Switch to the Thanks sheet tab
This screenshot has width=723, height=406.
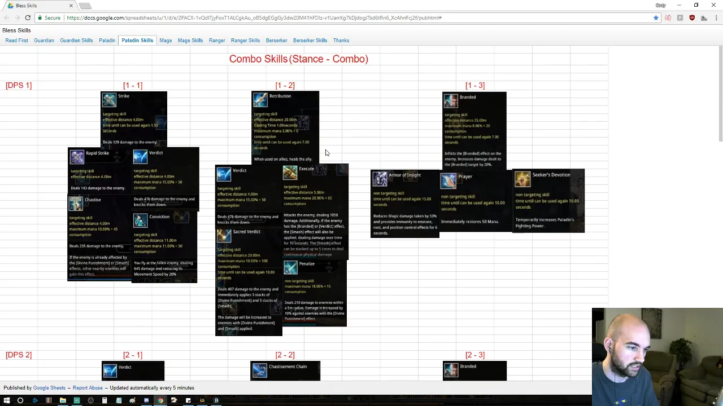[341, 41]
